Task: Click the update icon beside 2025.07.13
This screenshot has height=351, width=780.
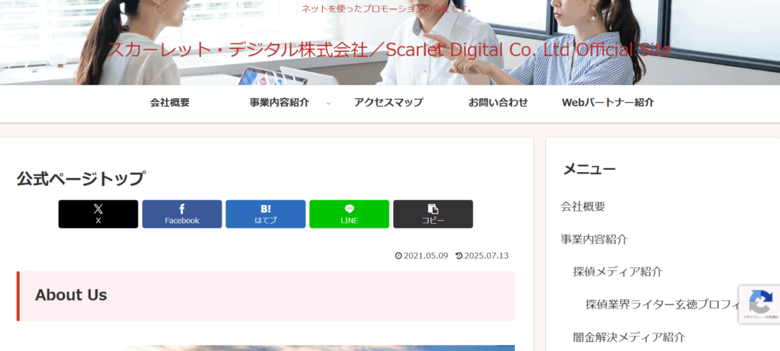Action: (459, 256)
